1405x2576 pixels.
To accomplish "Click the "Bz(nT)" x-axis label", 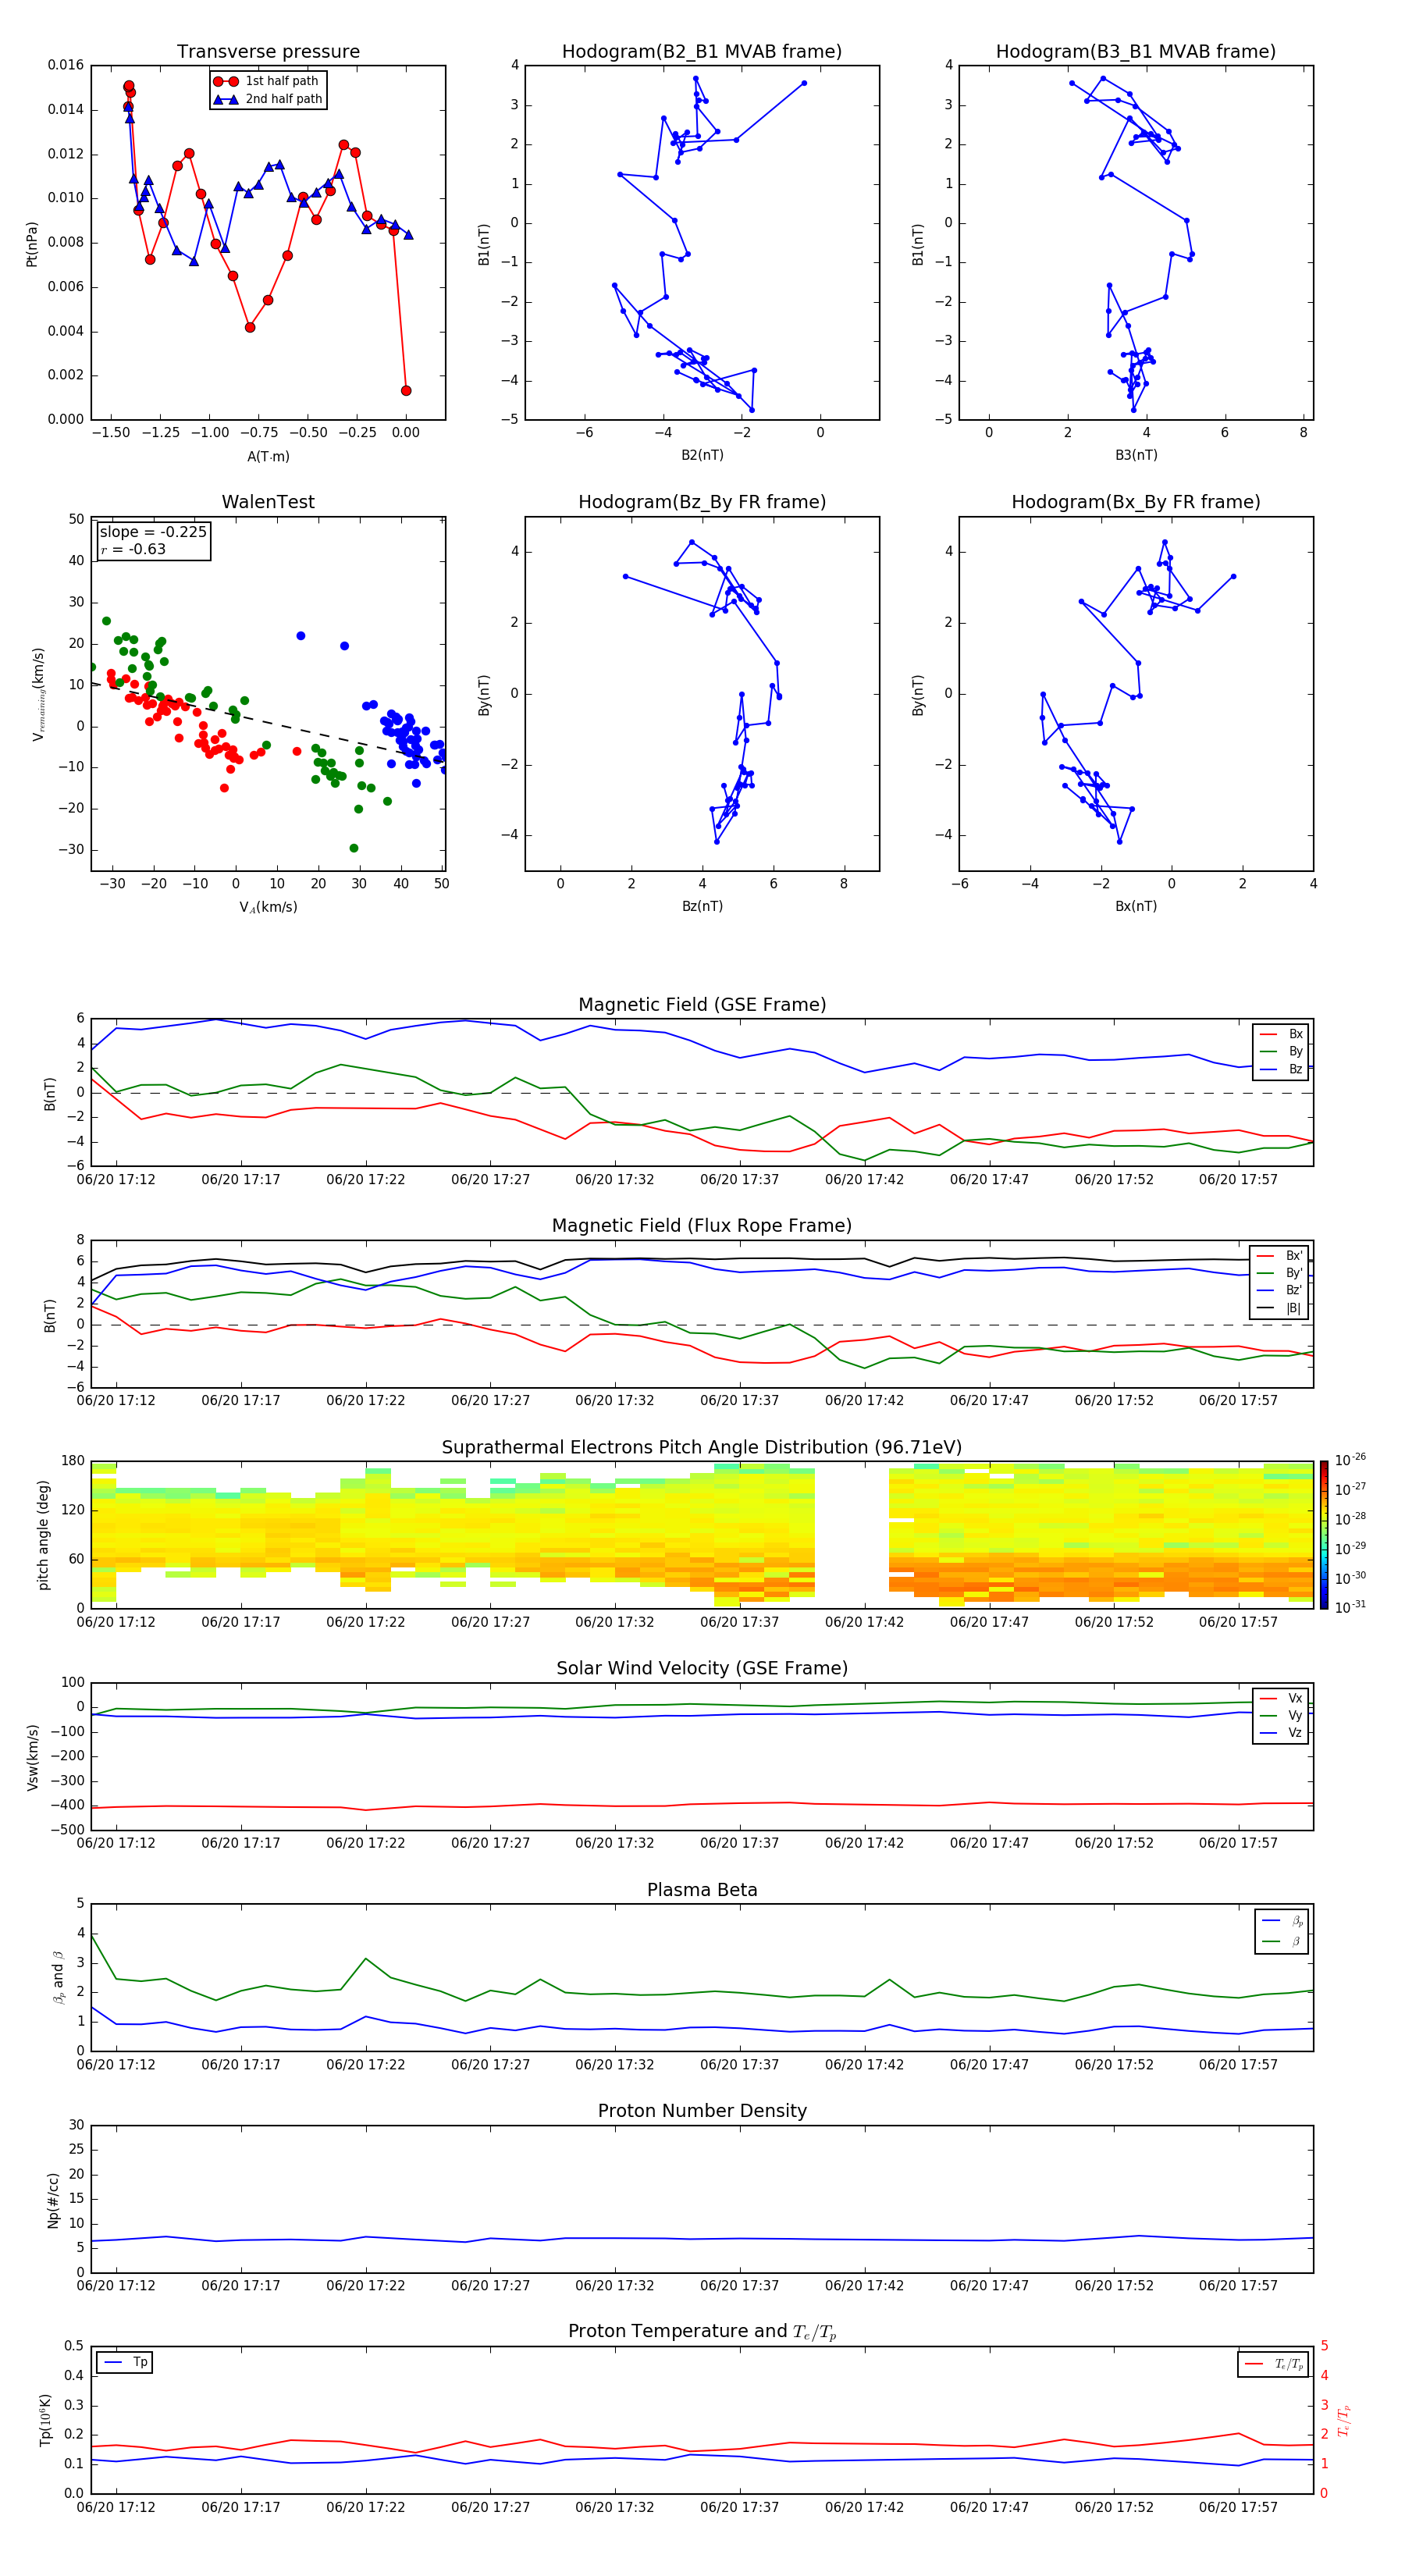I will pyautogui.click(x=702, y=906).
